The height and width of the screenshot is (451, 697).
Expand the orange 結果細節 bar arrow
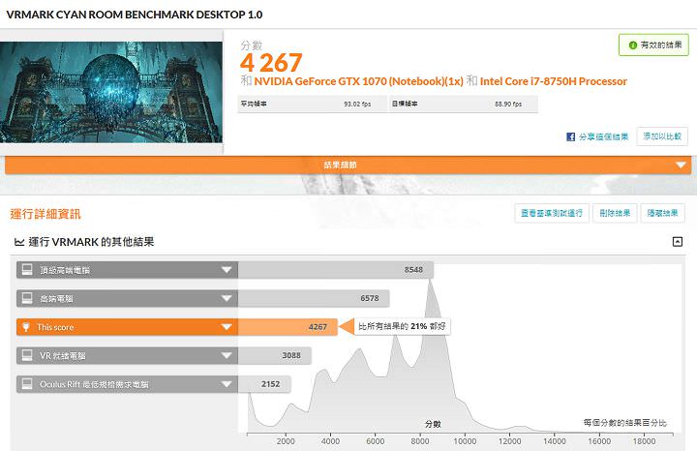(x=680, y=165)
